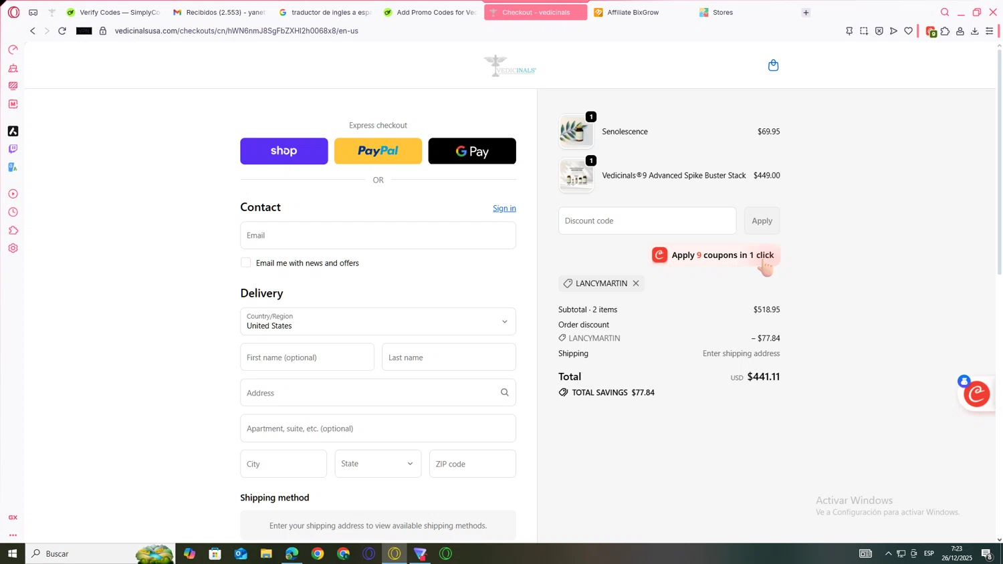Focus the Last name field
This screenshot has height=564, width=1003.
tap(449, 358)
